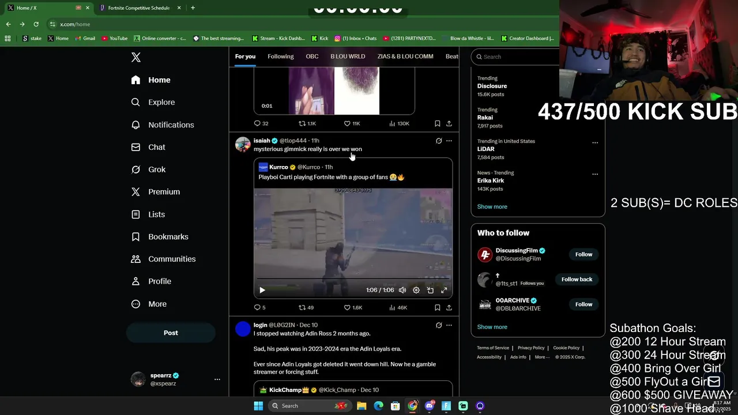View analytics showing 46K views
The image size is (738, 415).
click(398, 308)
